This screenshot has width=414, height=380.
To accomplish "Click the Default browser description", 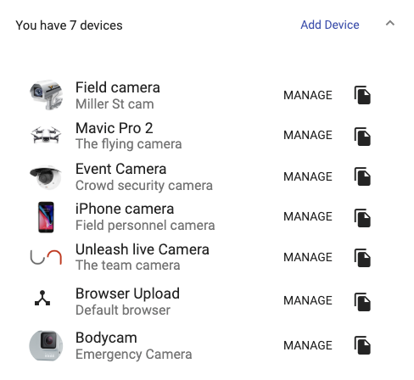I will pos(123,310).
